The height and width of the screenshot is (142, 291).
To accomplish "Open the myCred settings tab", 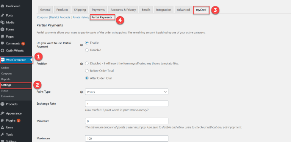I will pos(201,10).
